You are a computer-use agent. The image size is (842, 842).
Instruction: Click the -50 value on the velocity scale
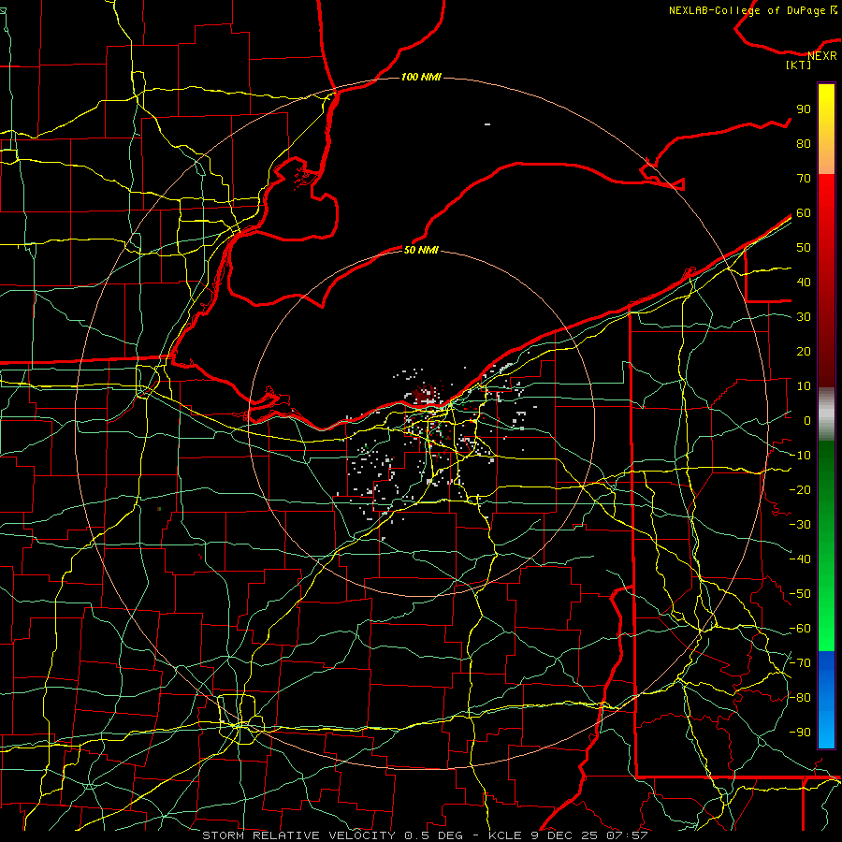(800, 594)
